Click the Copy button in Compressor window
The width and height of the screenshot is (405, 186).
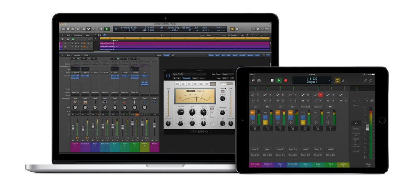pyautogui.click(x=195, y=78)
